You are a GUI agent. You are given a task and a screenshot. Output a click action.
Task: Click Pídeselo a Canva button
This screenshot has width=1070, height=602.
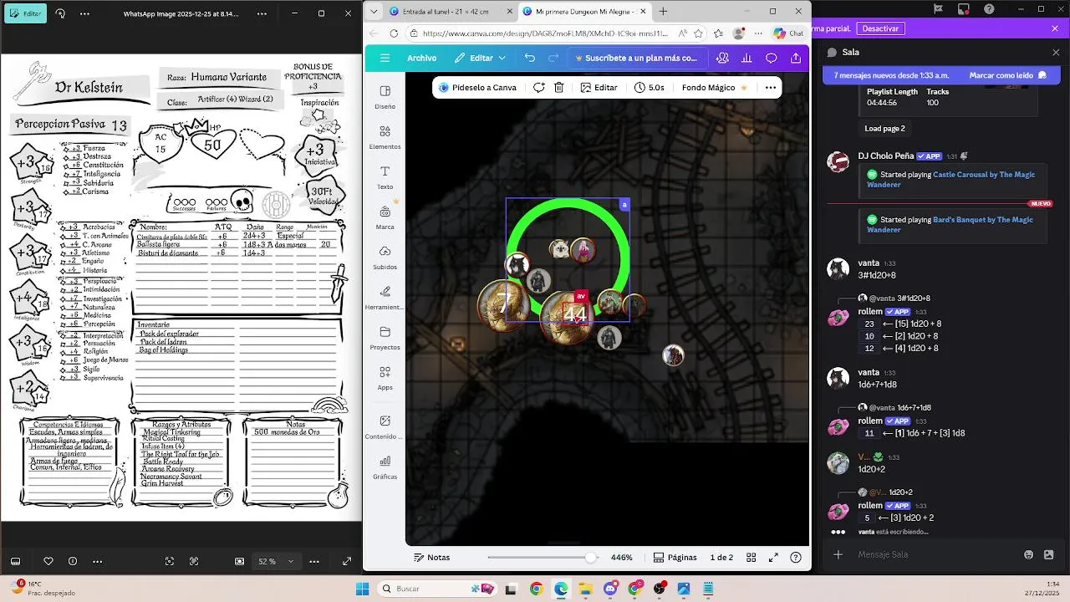pyautogui.click(x=477, y=88)
